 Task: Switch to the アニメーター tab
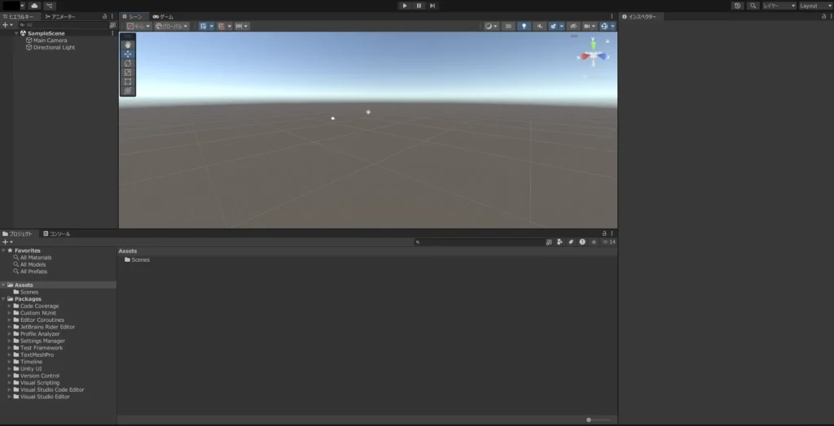pos(60,16)
